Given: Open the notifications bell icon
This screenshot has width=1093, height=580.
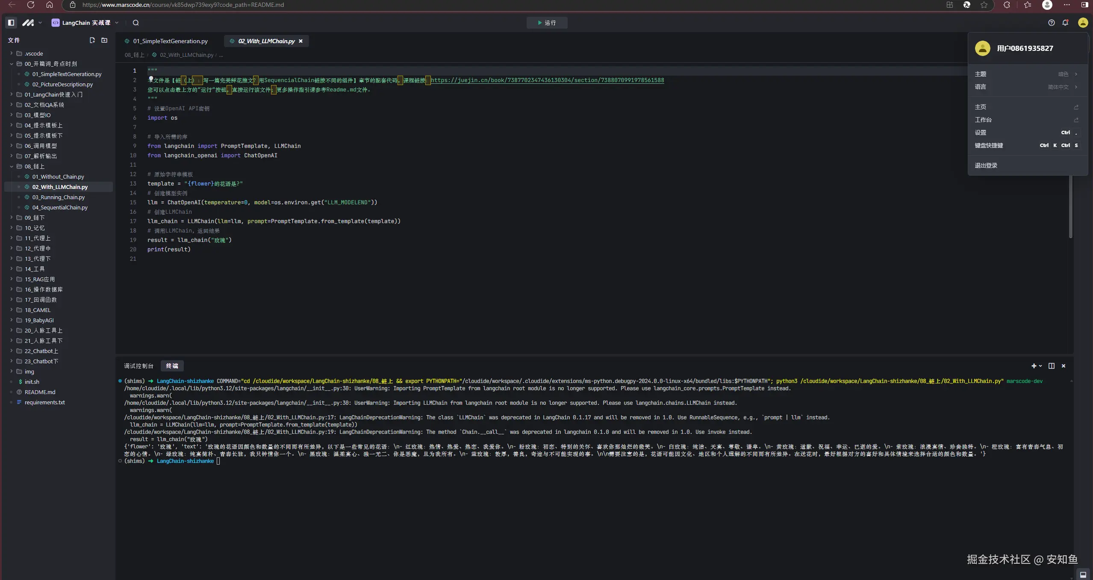Looking at the screenshot, I should click(1065, 23).
